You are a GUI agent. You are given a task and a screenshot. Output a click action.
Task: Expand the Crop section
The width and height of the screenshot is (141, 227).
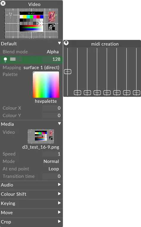(x=59, y=222)
